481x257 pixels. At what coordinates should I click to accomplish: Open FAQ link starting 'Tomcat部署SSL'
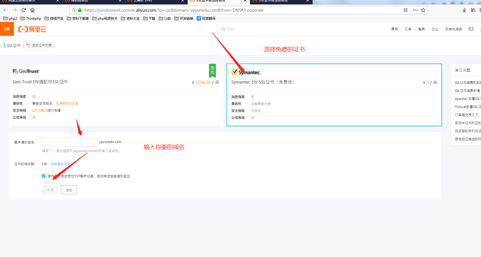(468, 107)
